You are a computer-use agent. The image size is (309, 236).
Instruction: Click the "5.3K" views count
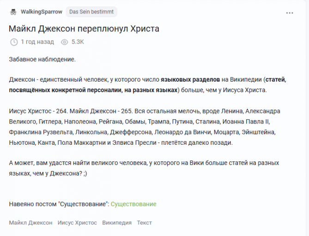coord(78,42)
